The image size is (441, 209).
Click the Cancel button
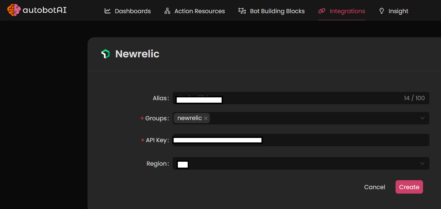tap(375, 187)
